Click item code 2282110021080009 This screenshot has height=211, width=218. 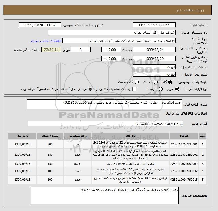[184, 164]
